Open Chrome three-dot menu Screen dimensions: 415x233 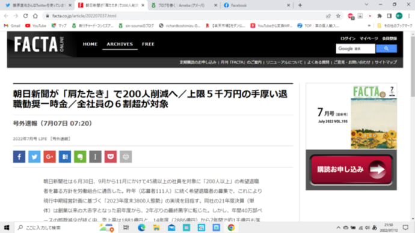[x=409, y=16]
